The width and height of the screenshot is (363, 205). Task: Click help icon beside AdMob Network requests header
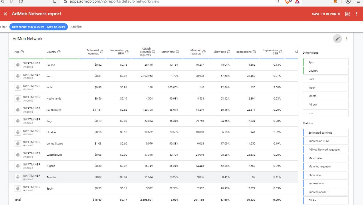(153, 52)
